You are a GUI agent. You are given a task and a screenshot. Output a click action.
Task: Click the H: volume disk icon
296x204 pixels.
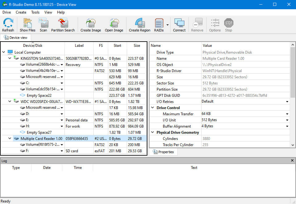(23, 126)
